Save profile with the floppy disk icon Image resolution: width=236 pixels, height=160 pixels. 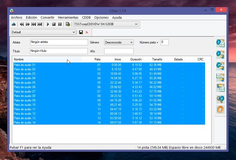pos(81,32)
